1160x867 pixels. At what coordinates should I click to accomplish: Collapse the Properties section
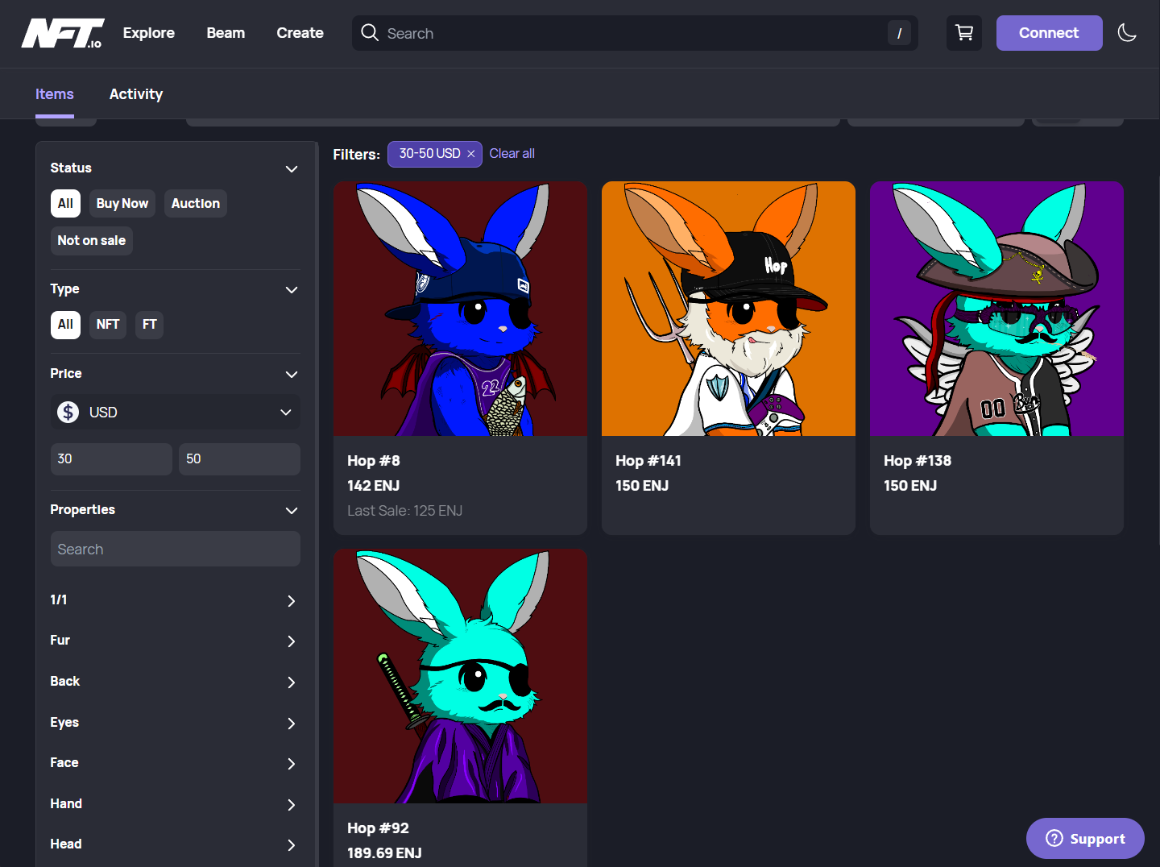[292, 510]
